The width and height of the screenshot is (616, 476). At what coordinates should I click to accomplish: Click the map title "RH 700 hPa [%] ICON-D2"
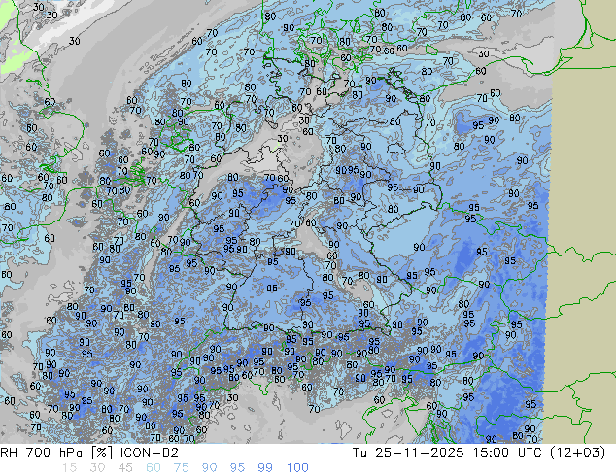pyautogui.click(x=89, y=453)
